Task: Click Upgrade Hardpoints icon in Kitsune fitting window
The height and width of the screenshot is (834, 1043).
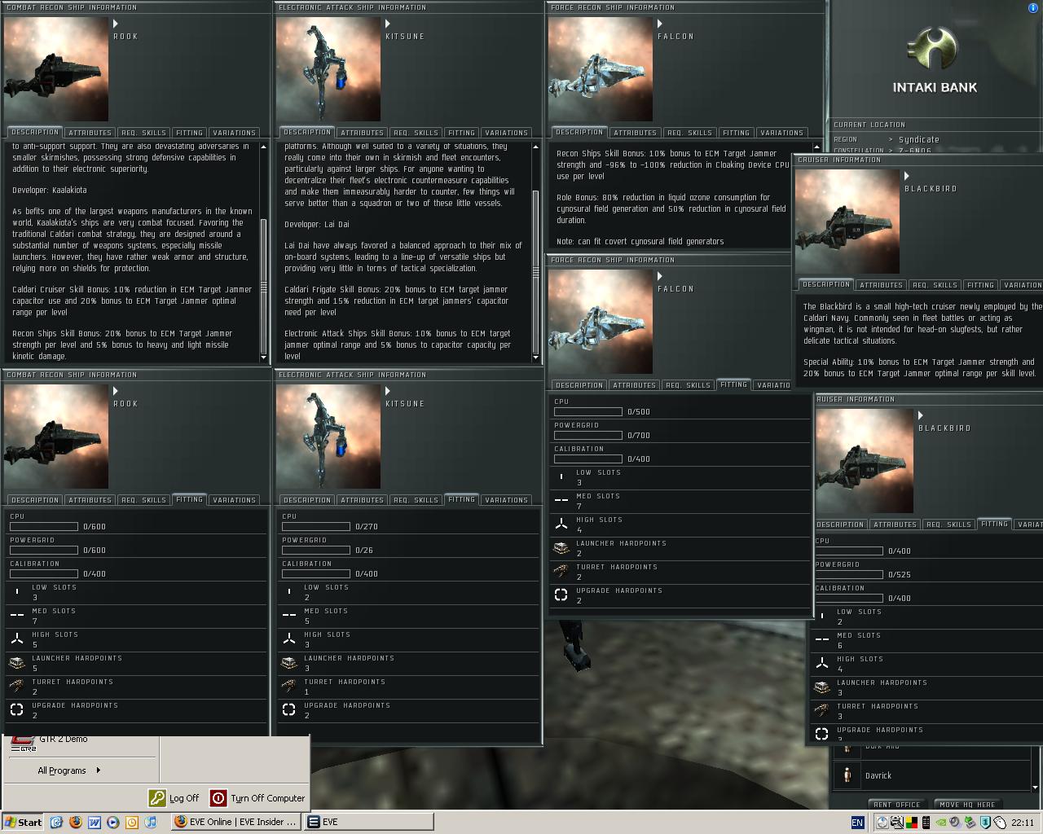Action: [289, 710]
